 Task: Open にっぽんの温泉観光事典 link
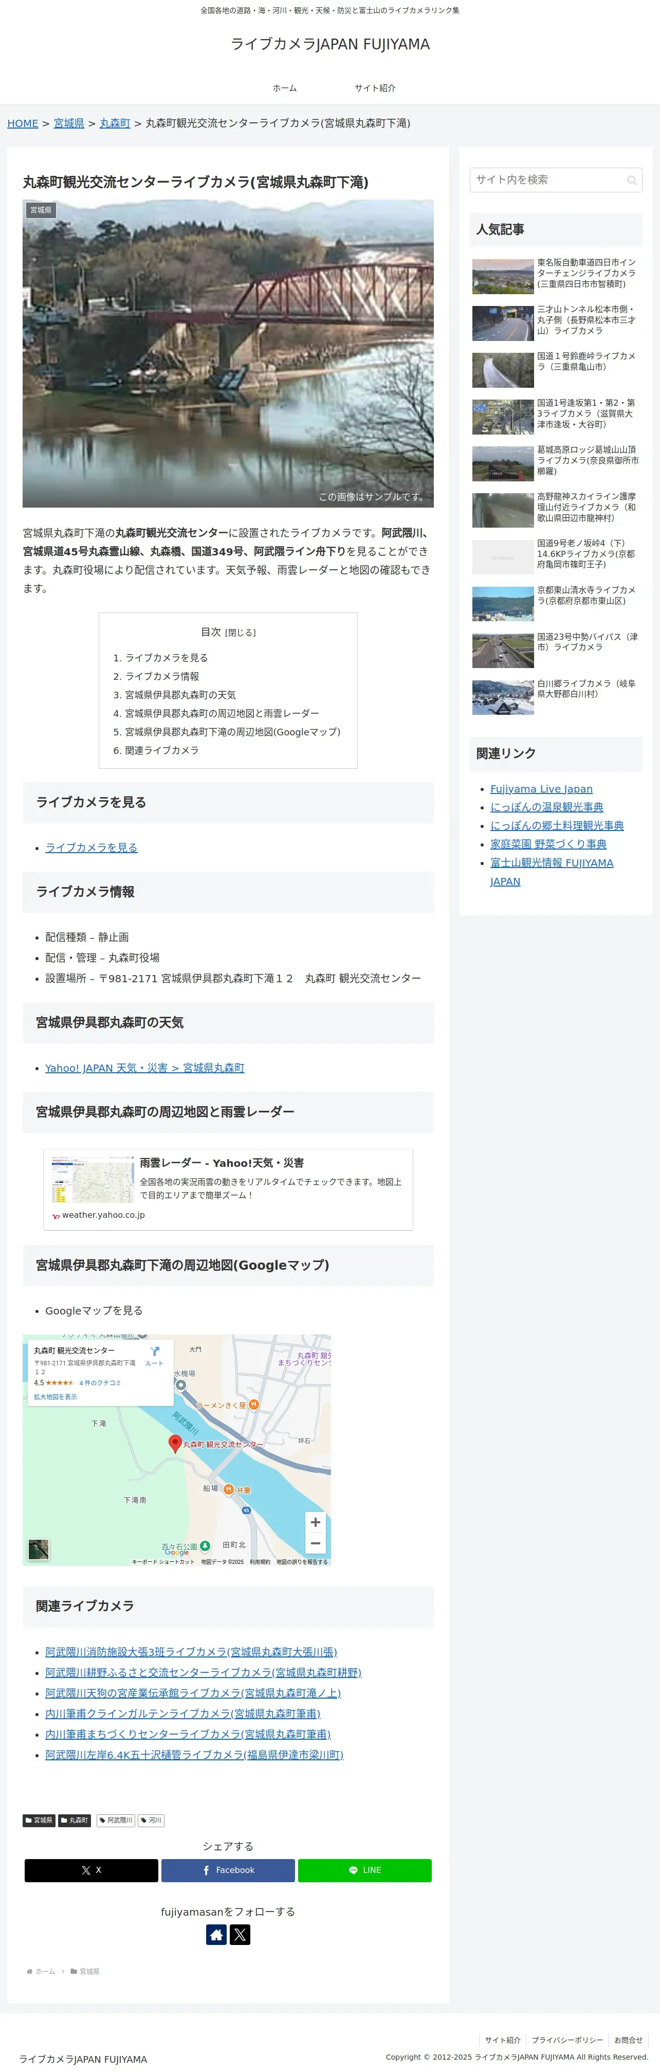pyautogui.click(x=546, y=807)
